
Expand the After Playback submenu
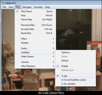click(36, 66)
